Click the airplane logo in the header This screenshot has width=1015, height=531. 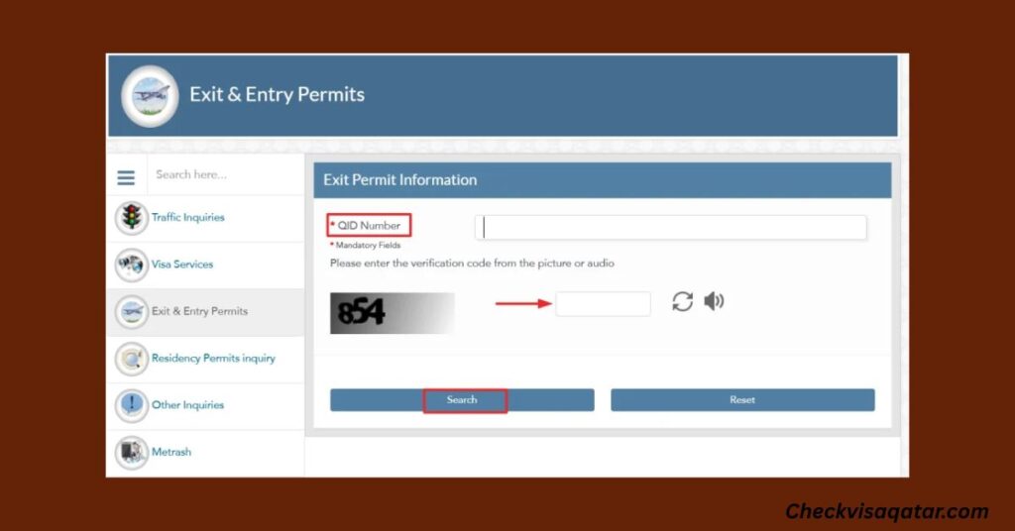tap(151, 96)
